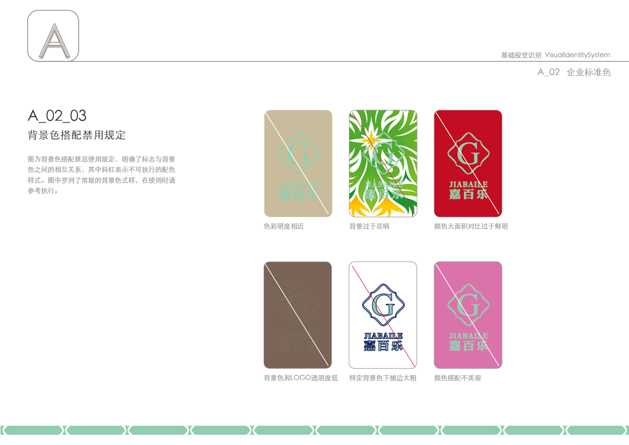
Task: Click the large letter A logo icon
Action: 53,36
